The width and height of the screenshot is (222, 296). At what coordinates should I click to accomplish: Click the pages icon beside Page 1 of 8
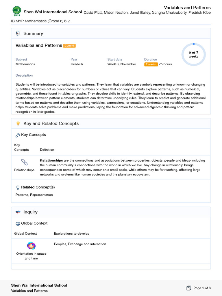pyautogui.click(x=189, y=288)
